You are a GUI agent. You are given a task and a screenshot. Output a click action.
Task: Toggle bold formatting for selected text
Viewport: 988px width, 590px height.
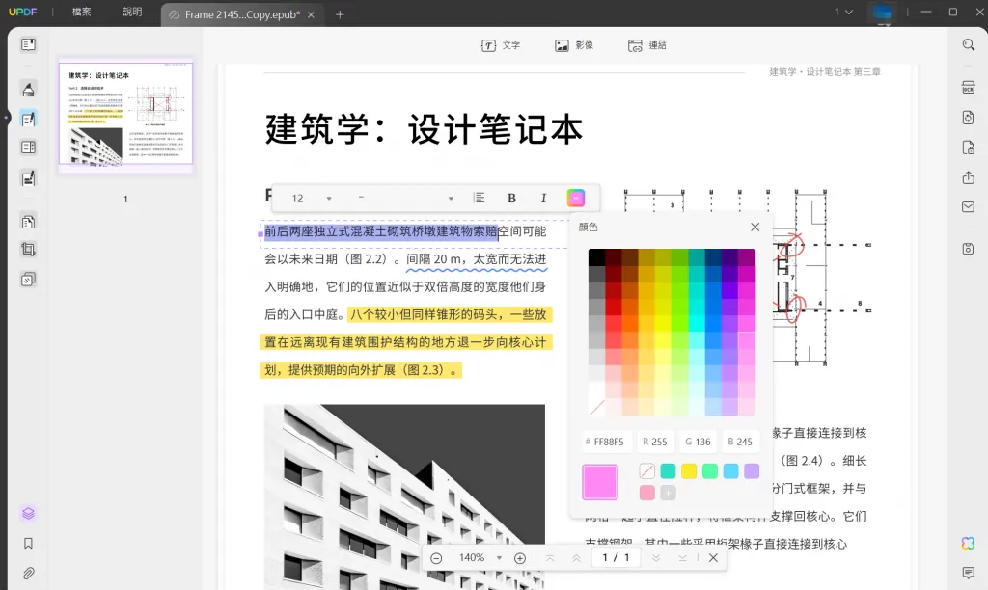pos(511,199)
